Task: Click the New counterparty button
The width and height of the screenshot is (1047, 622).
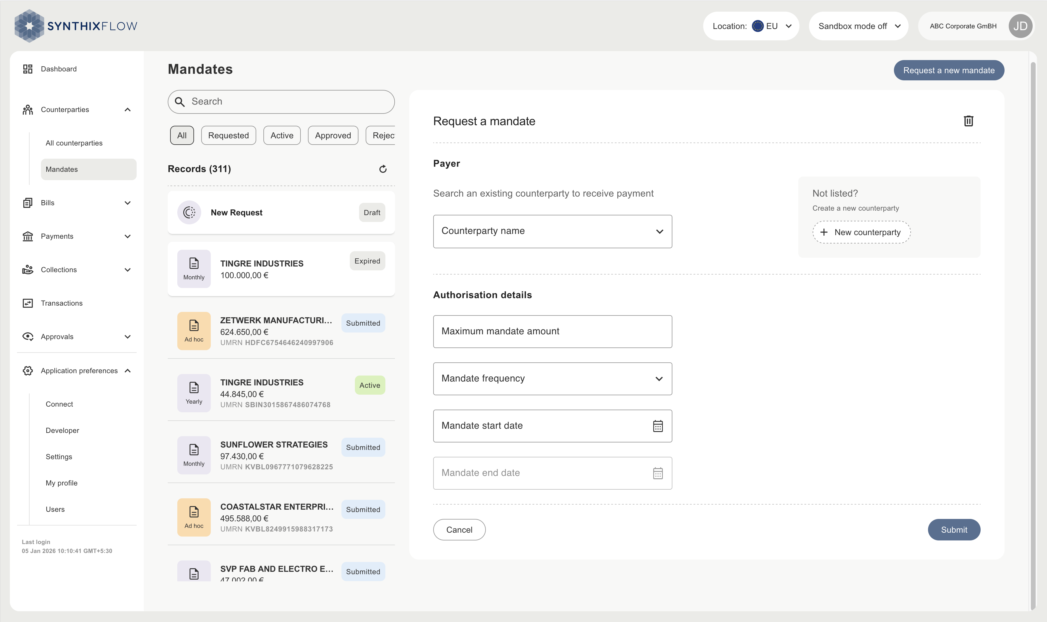Action: (x=862, y=232)
